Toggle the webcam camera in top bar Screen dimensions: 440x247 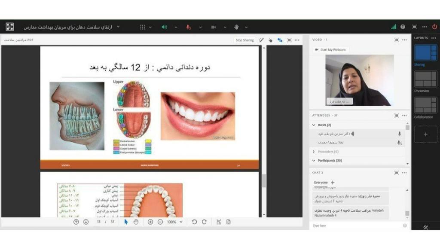pos(213,27)
